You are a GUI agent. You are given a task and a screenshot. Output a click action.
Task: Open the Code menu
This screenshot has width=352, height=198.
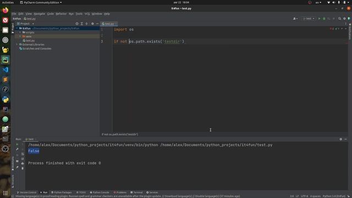50,14
